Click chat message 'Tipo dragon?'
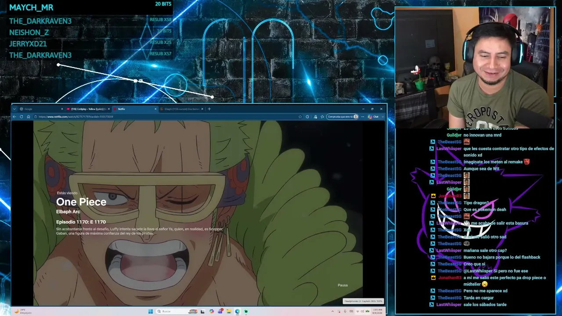Screen dimensions: 562x316 coord(476,203)
